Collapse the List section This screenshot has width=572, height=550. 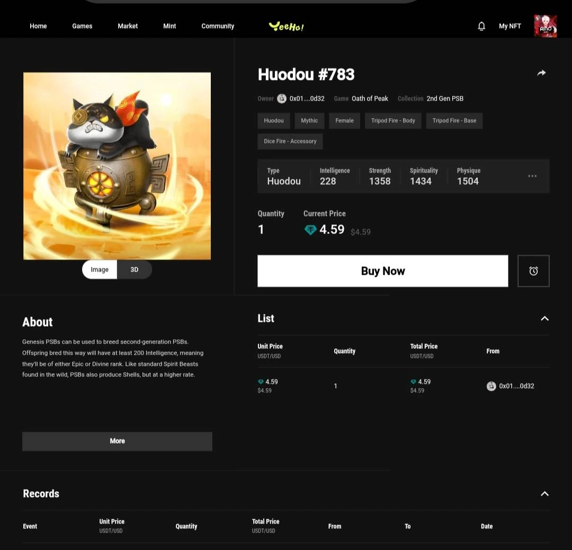coord(544,319)
